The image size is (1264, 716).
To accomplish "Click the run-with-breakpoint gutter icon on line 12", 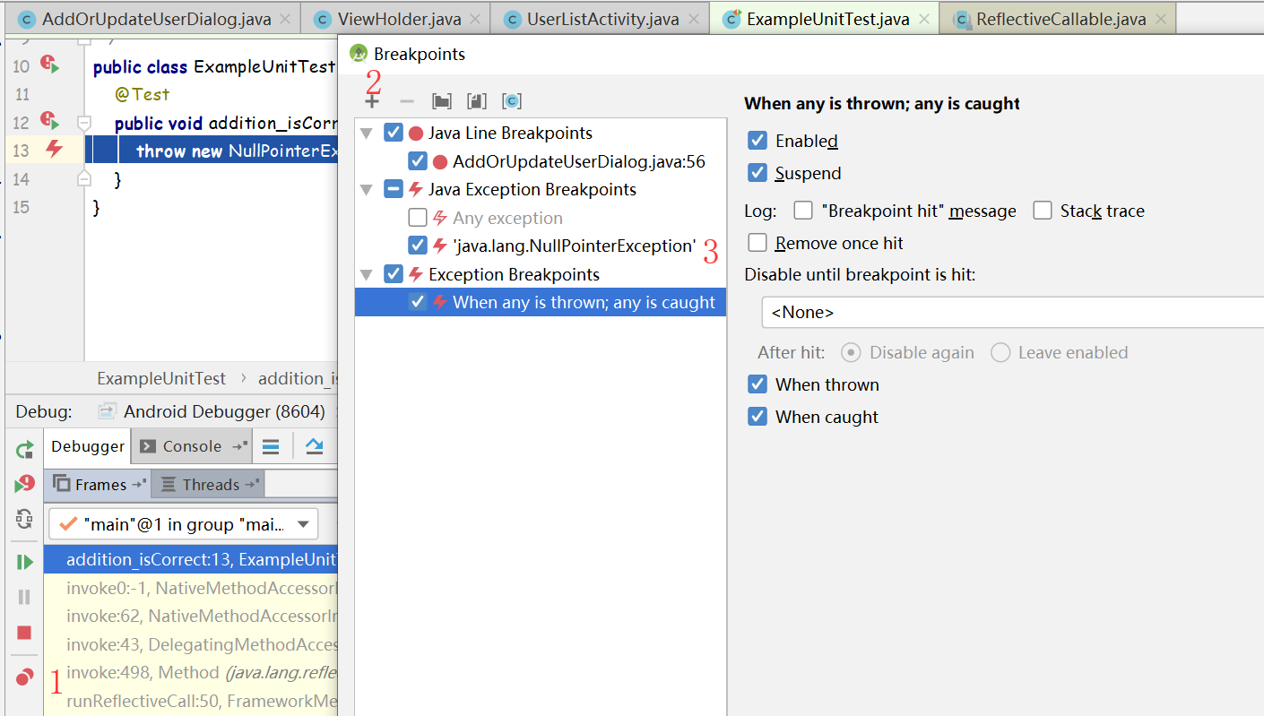I will [x=49, y=122].
